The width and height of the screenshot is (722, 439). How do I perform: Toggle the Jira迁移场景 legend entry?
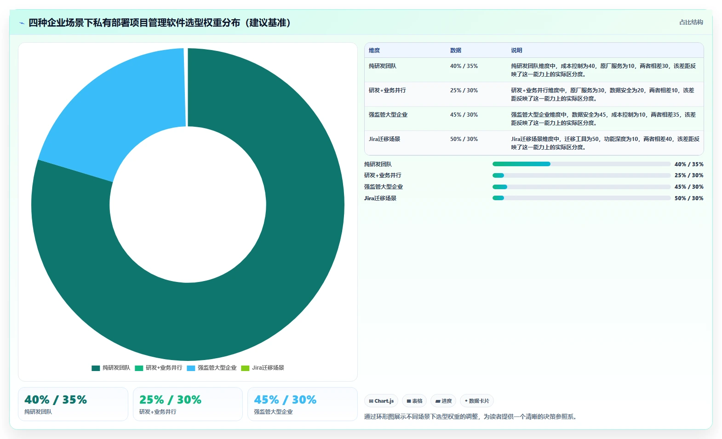(263, 368)
